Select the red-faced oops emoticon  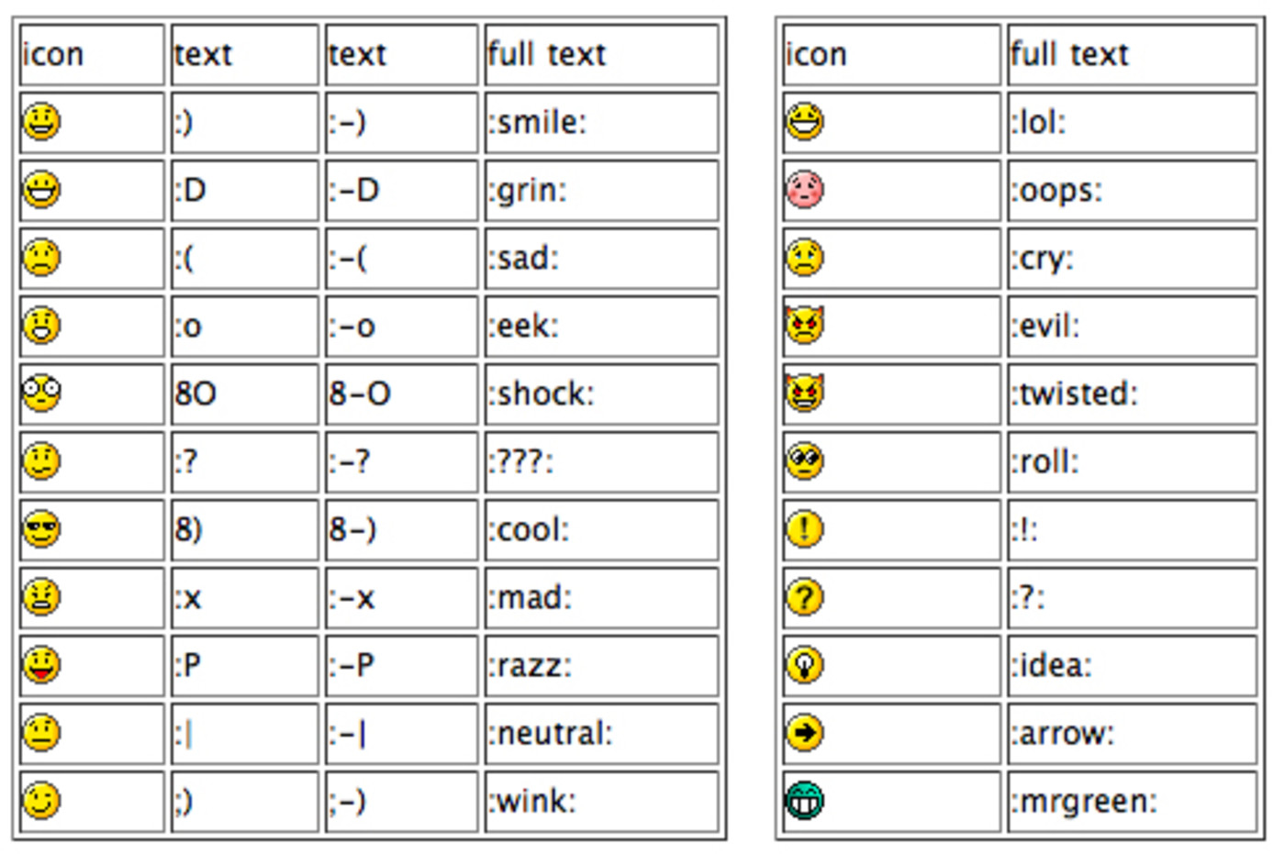(805, 190)
